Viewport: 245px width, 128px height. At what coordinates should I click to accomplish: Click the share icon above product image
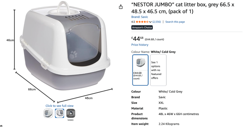(121, 7)
